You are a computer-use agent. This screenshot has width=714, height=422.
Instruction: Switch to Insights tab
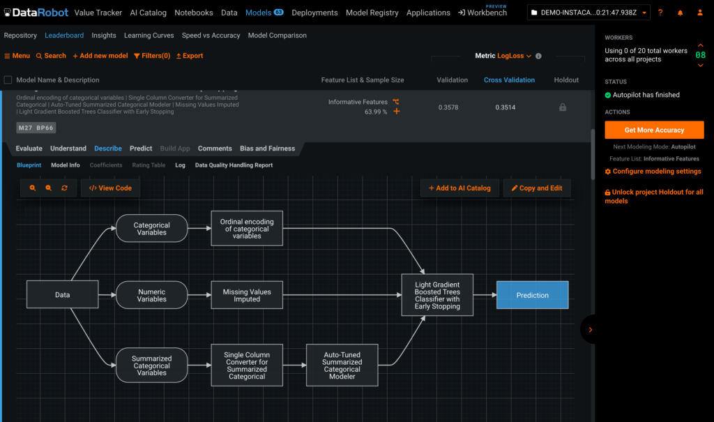[104, 35]
